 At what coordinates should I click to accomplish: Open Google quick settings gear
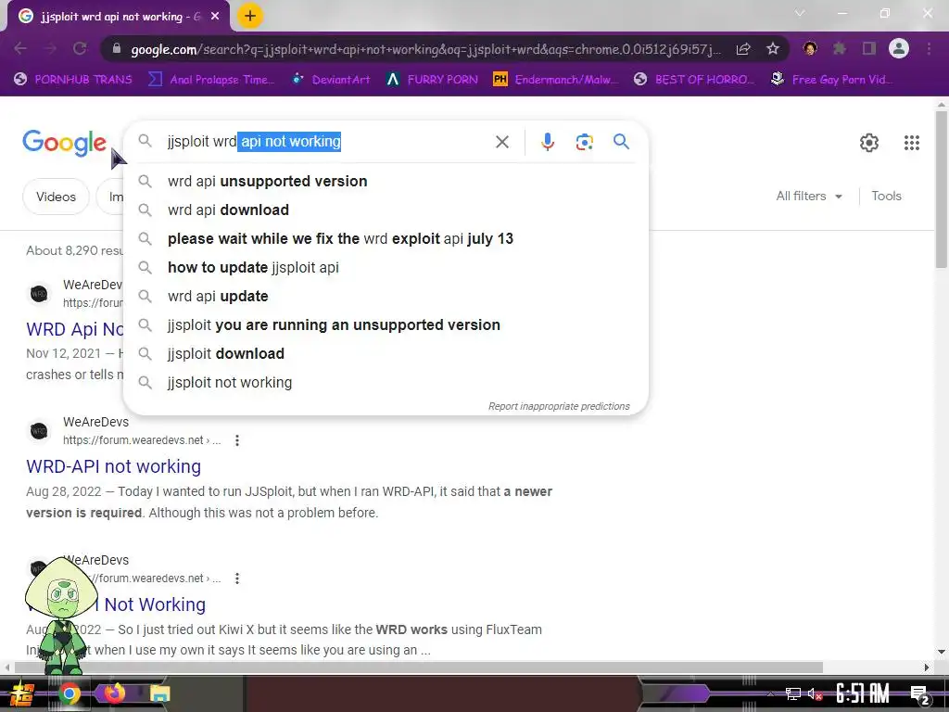point(869,143)
